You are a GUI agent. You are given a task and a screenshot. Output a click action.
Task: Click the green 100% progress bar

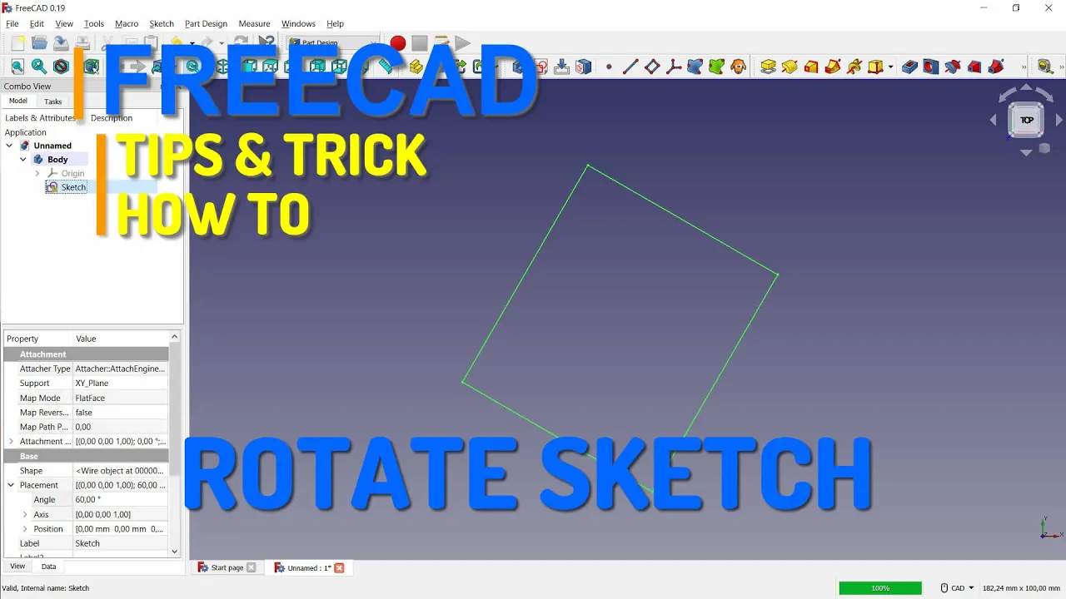click(880, 588)
